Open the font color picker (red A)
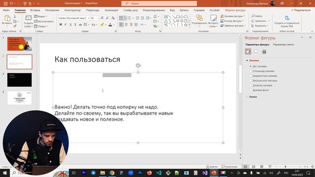 (x=114, y=25)
